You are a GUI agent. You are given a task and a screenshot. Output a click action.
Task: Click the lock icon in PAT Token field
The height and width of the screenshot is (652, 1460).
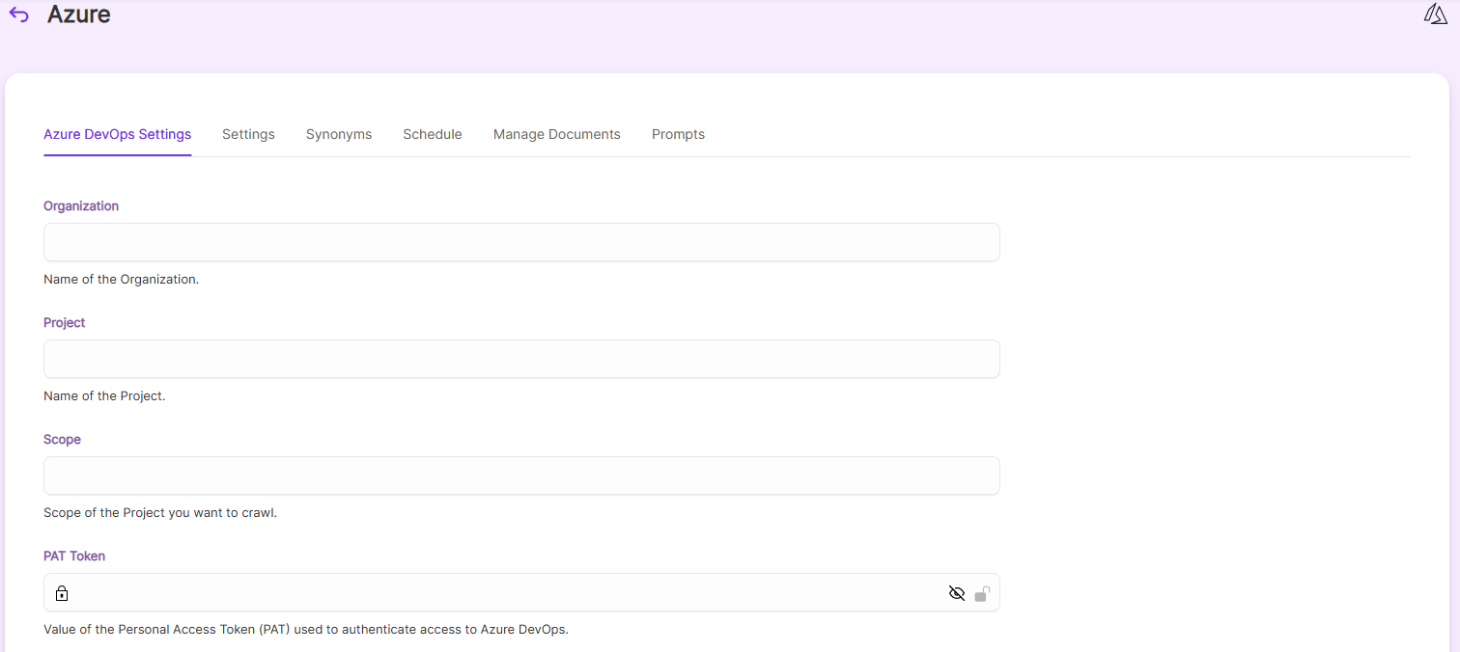62,593
